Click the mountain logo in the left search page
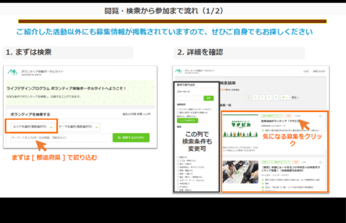 pyautogui.click(x=13, y=72)
